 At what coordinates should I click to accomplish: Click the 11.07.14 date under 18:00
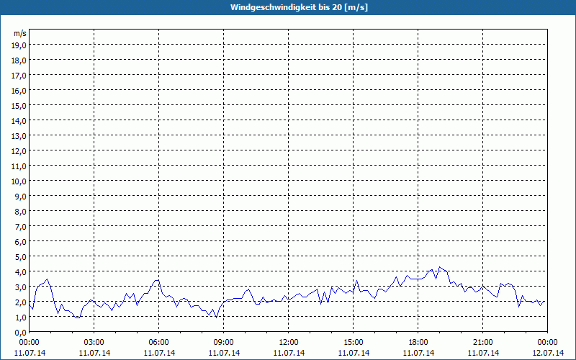[x=418, y=353]
